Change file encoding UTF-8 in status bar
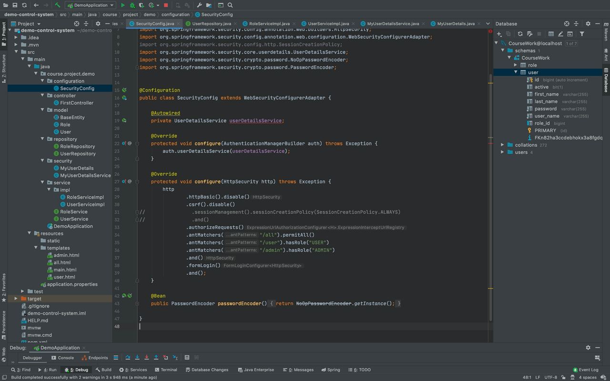This screenshot has height=381, width=610. 550,377
